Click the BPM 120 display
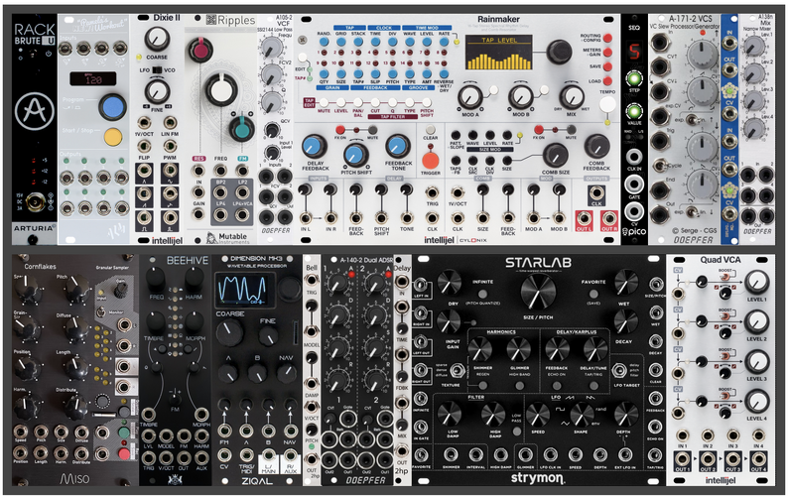The height and width of the screenshot is (496, 788). pyautogui.click(x=93, y=79)
